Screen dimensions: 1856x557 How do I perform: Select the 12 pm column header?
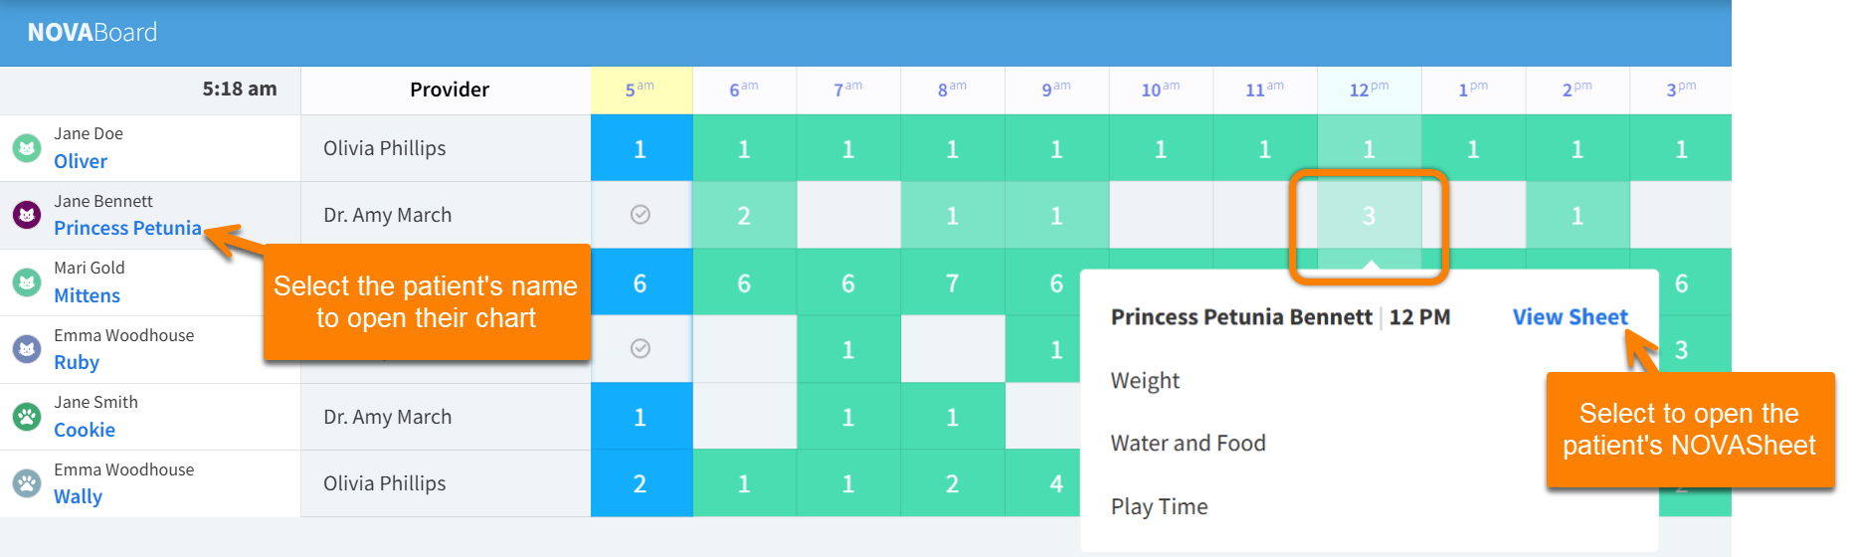coord(1369,90)
